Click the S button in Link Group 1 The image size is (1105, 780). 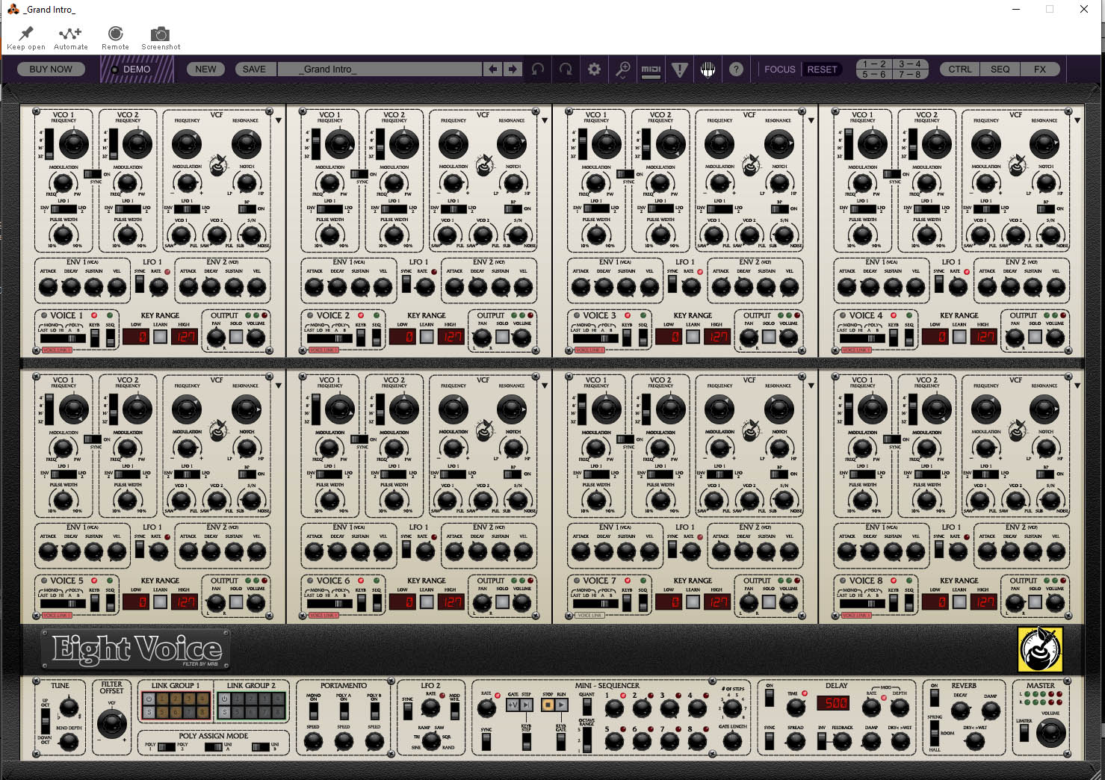[149, 712]
